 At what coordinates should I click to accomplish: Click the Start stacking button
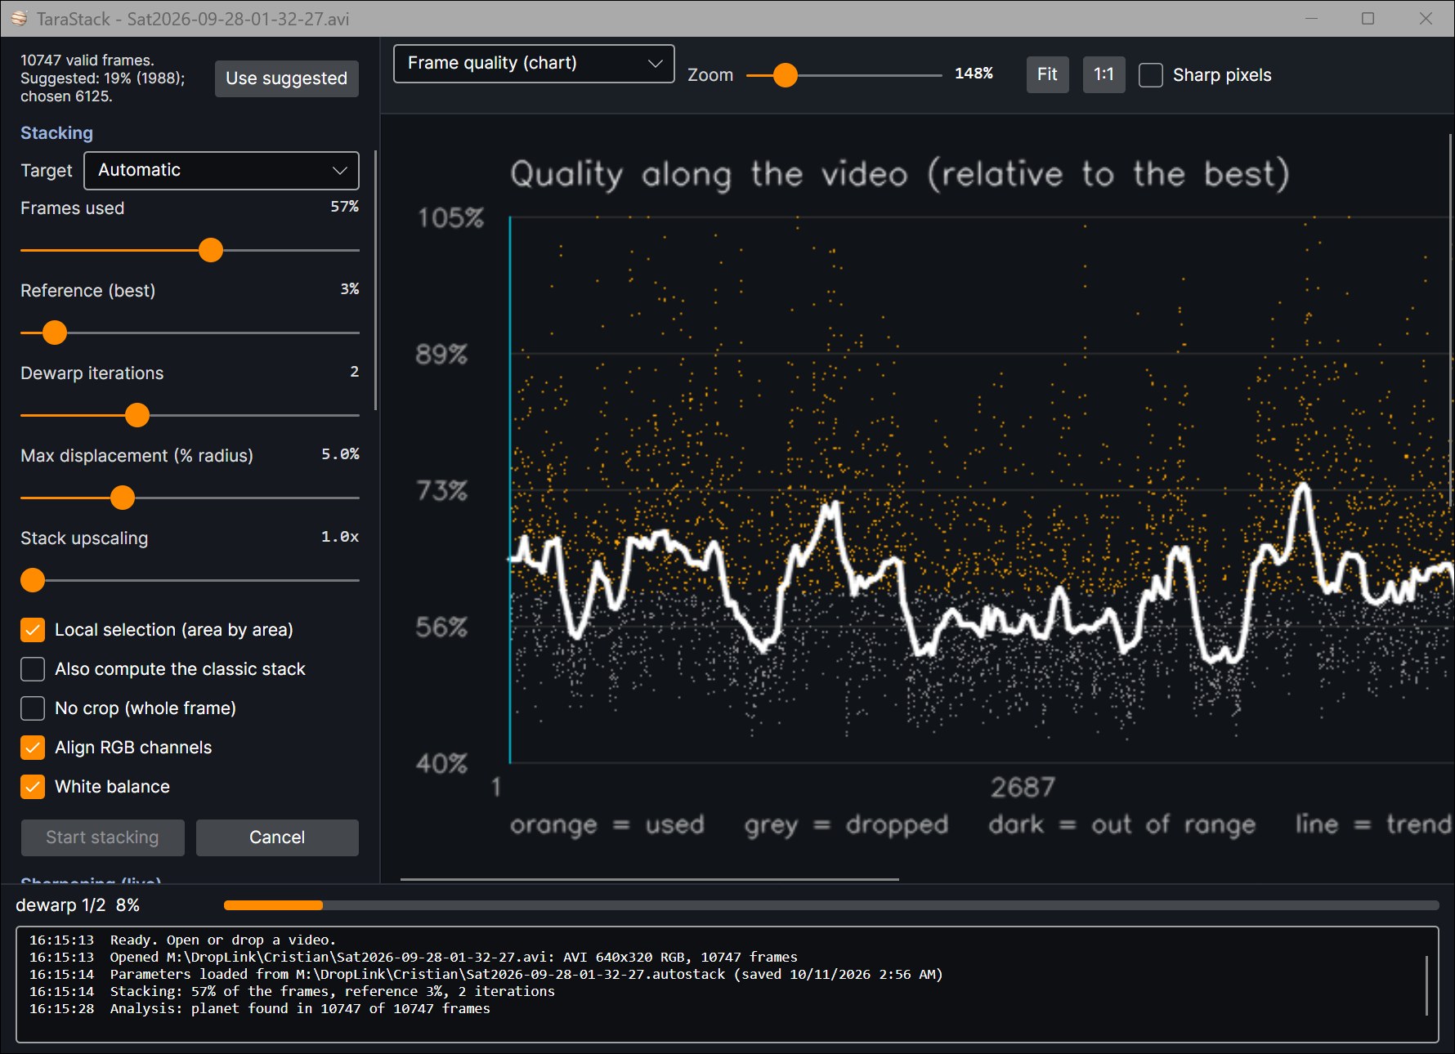click(102, 837)
